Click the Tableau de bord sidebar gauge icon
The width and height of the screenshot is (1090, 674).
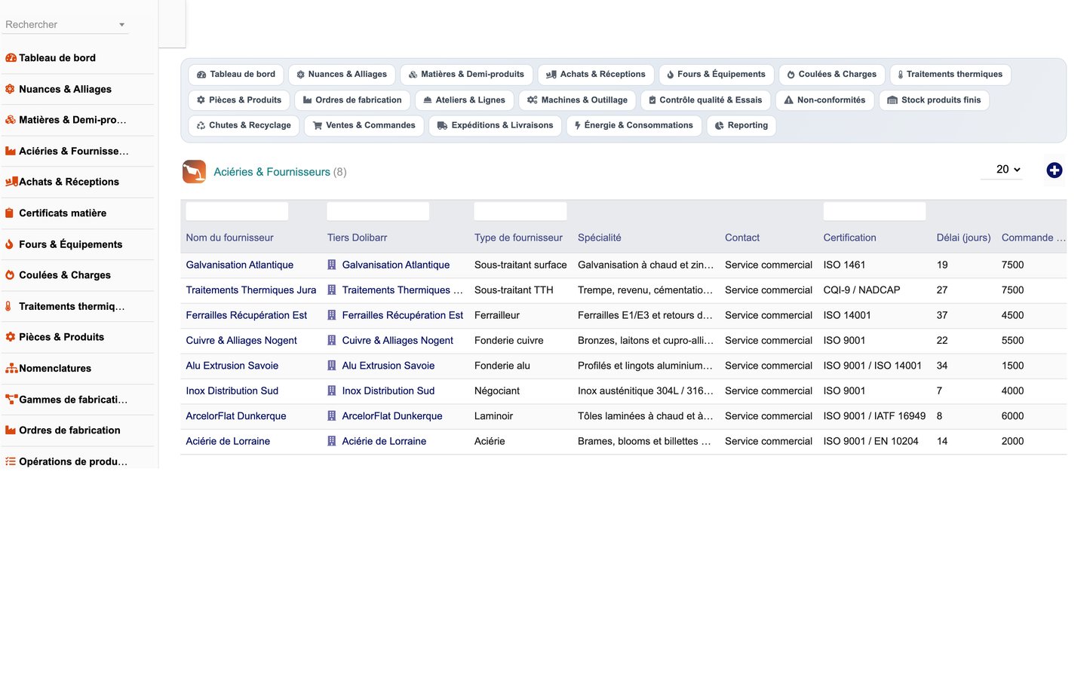click(x=11, y=58)
